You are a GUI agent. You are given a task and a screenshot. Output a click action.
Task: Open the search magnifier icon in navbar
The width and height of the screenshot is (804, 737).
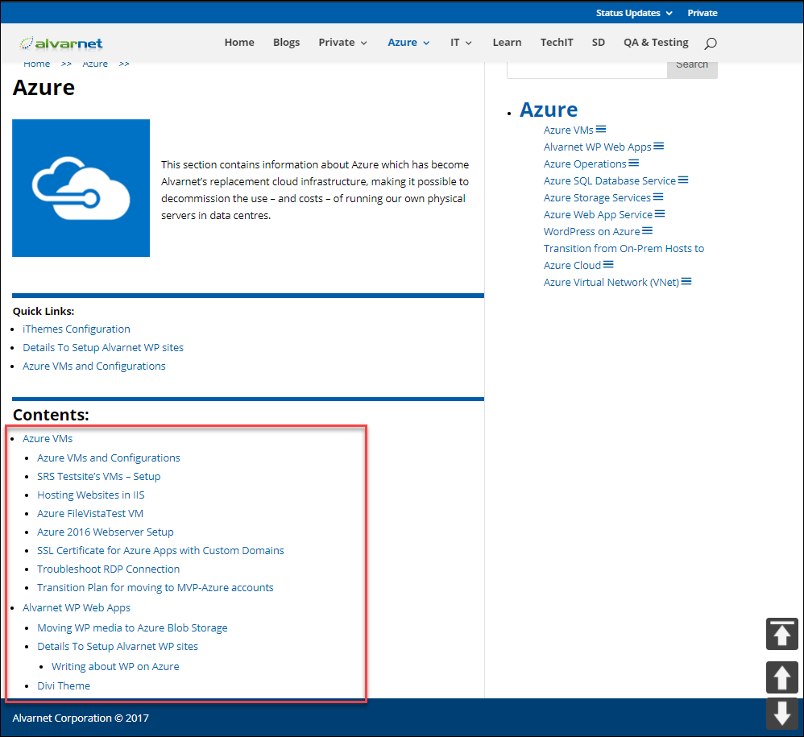point(711,43)
